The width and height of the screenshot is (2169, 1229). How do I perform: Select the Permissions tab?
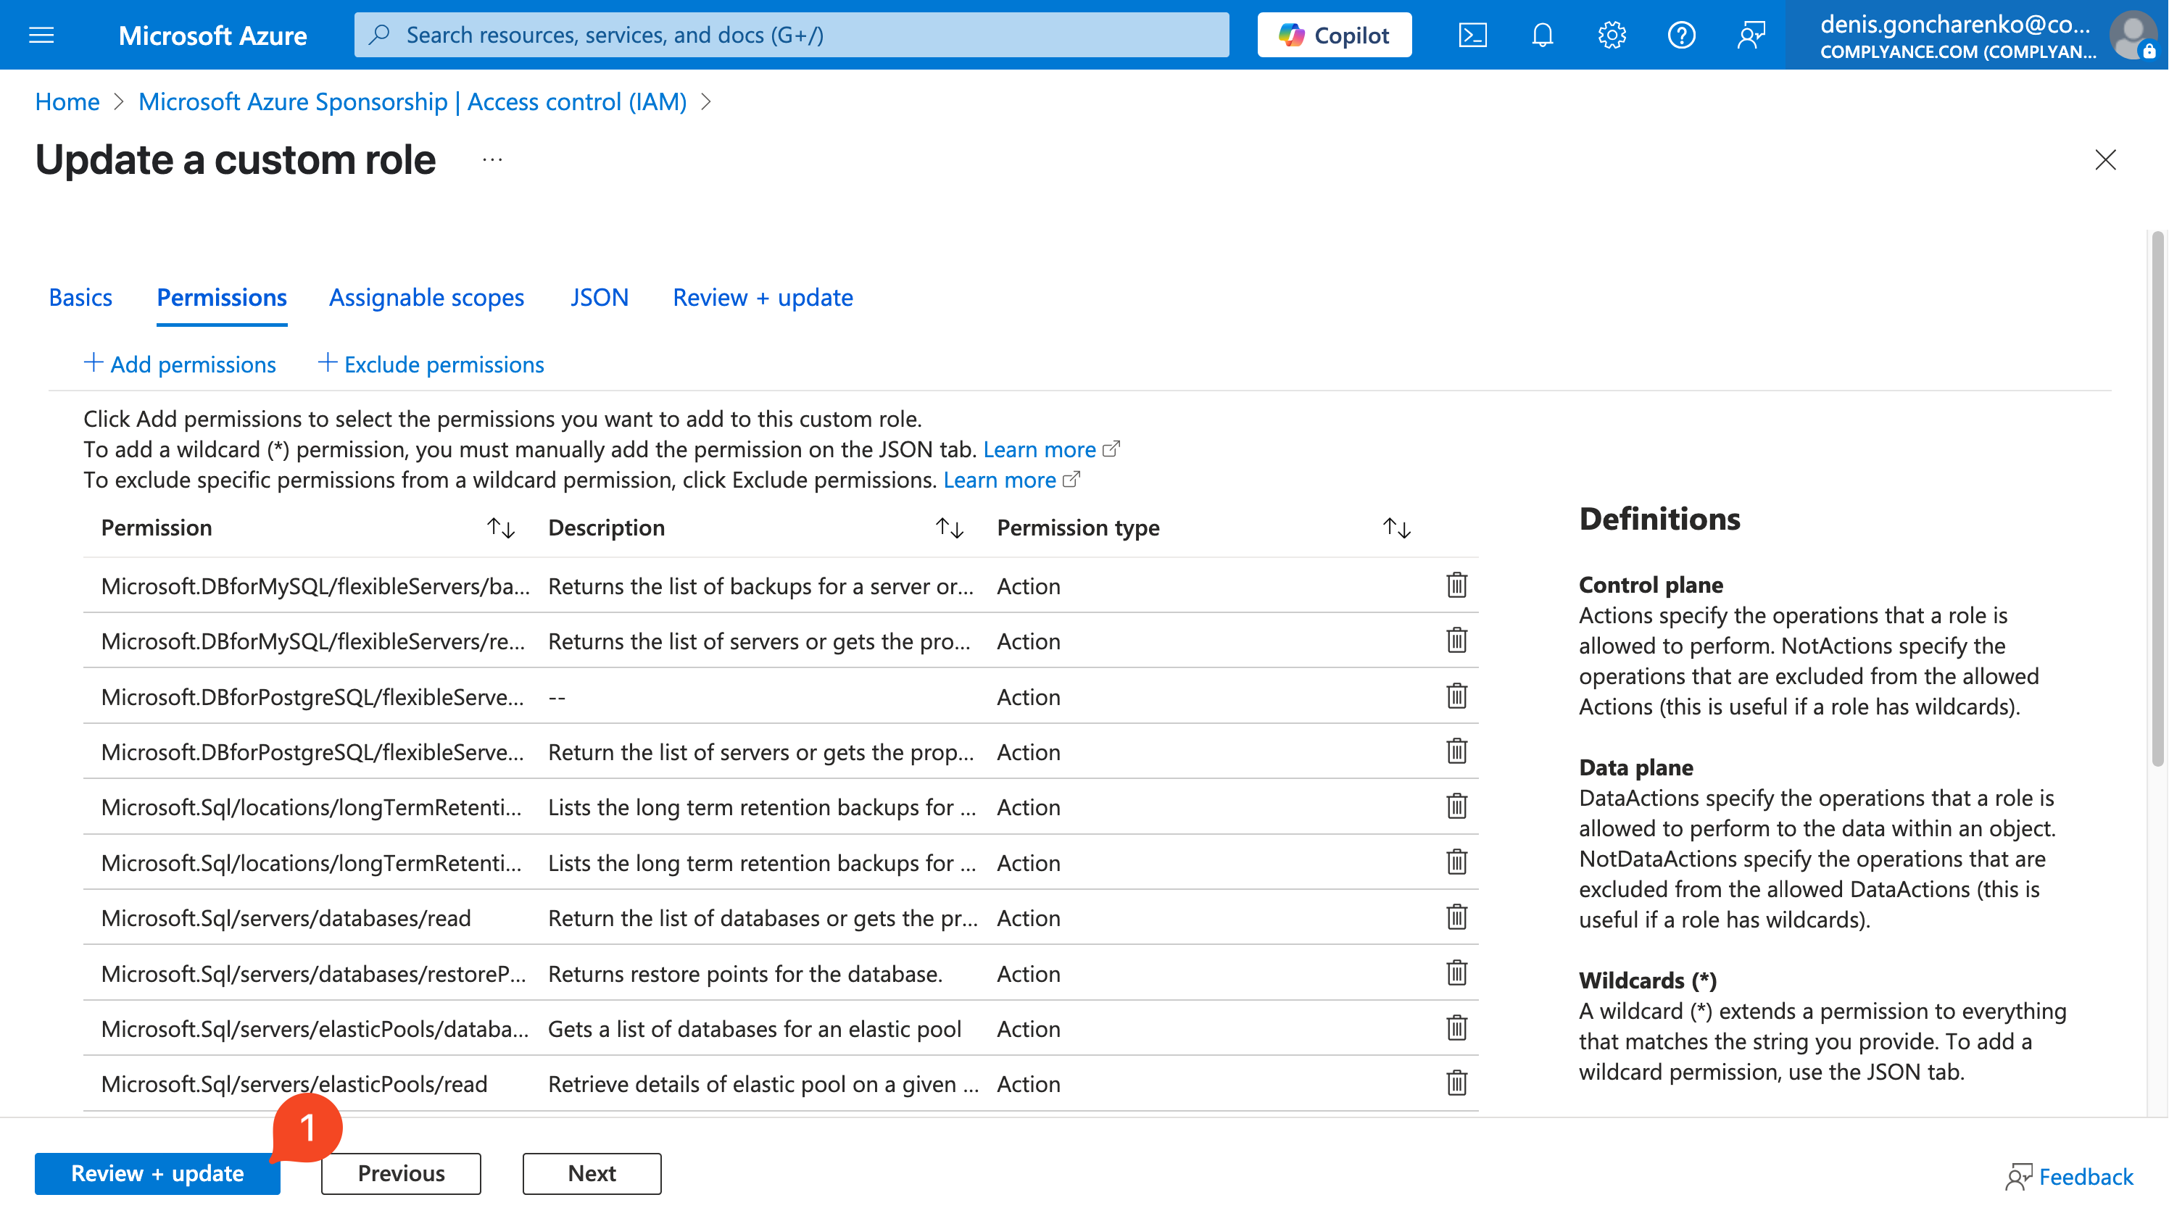tap(222, 297)
